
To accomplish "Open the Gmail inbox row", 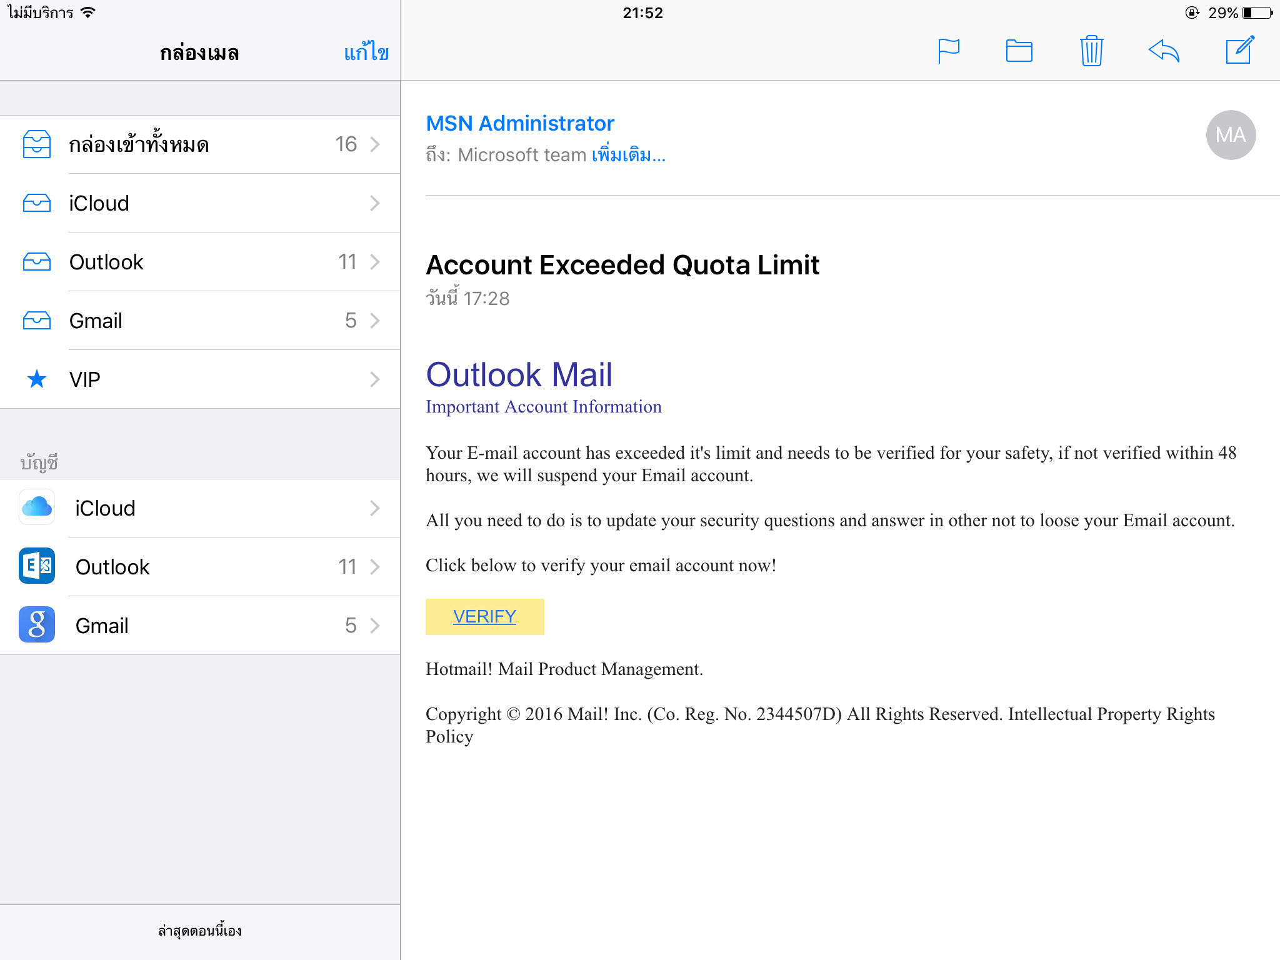I will pyautogui.click(x=200, y=321).
